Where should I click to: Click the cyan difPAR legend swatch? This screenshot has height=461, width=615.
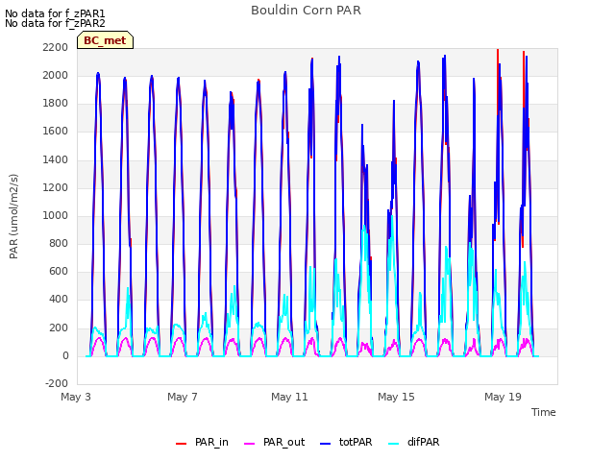pyautogui.click(x=393, y=444)
